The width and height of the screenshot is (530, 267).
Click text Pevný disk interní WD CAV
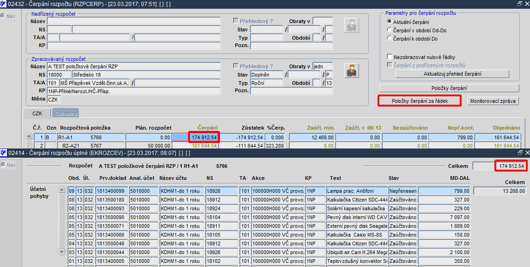coord(357,217)
